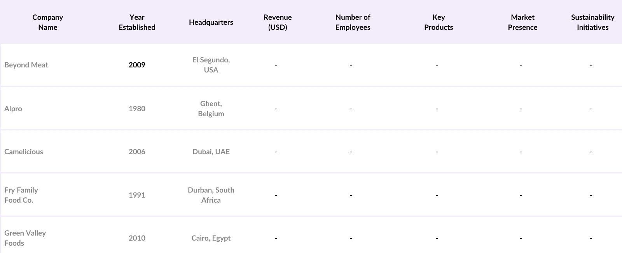
Task: Select the Beyond Meat company cell
Action: 26,65
